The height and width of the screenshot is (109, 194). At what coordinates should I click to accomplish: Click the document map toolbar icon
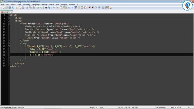coord(82,8)
